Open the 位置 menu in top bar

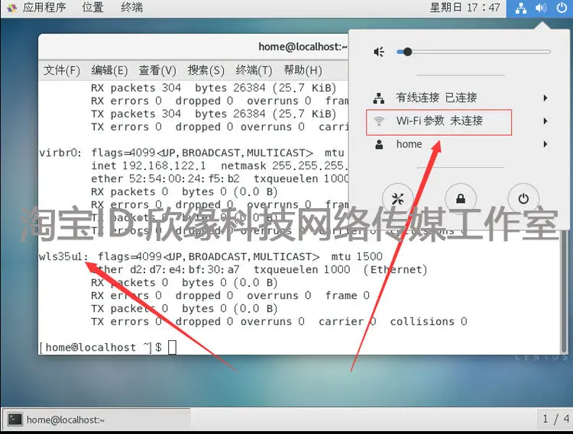[x=92, y=8]
